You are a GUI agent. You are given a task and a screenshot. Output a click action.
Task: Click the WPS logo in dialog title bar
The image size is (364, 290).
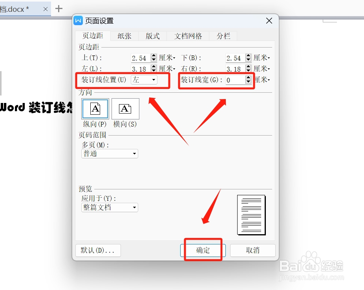point(78,21)
